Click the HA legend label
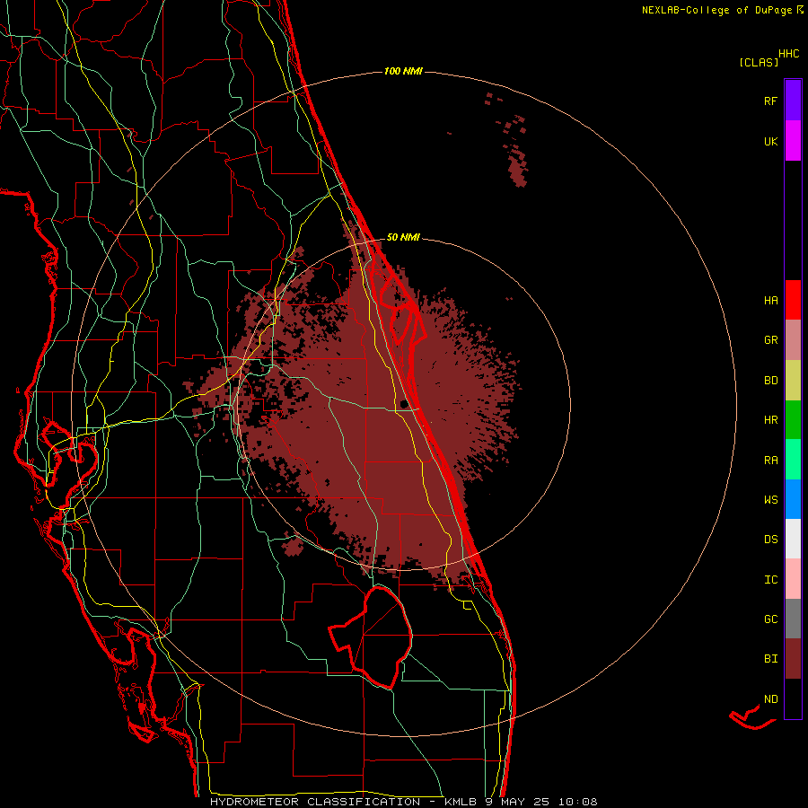808x808 pixels. pos(770,300)
